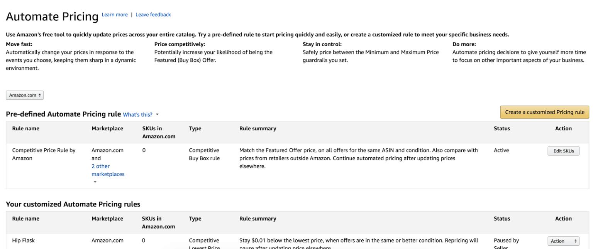
Task: Select the Competitive Price Rule by Amazon name
Action: click(x=44, y=154)
